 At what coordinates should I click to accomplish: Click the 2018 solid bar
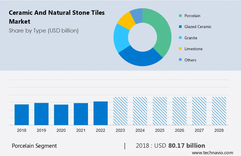(22, 115)
